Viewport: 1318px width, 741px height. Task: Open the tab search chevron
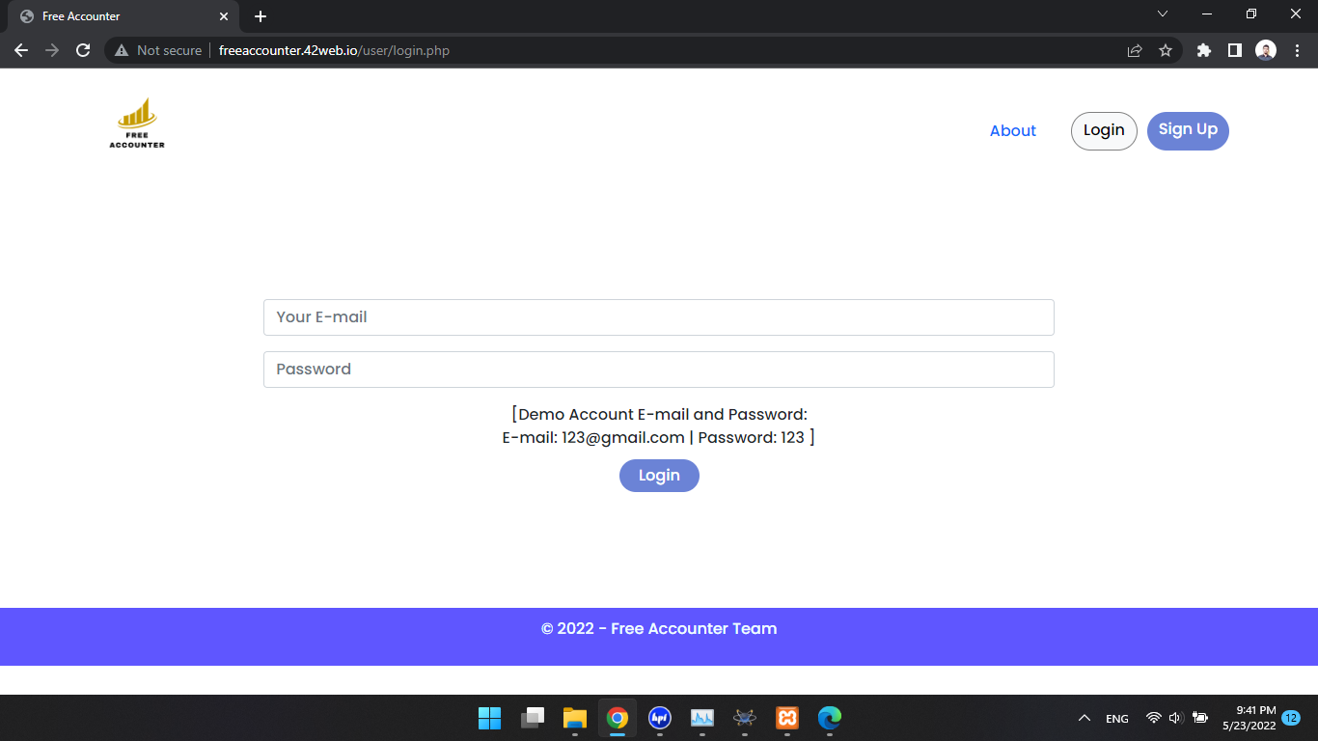pyautogui.click(x=1163, y=14)
